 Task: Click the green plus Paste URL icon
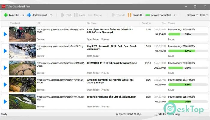6,15
